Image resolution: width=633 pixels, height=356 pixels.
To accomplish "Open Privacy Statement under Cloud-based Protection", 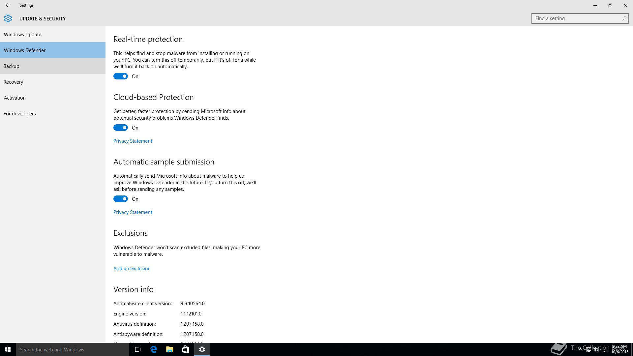I will tap(133, 141).
